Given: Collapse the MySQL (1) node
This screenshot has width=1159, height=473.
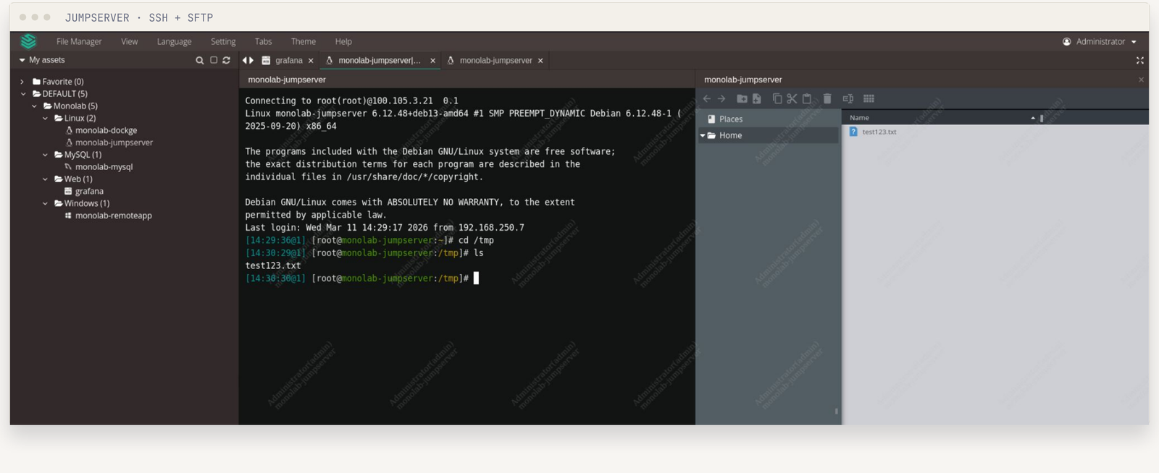Looking at the screenshot, I should (x=45, y=155).
